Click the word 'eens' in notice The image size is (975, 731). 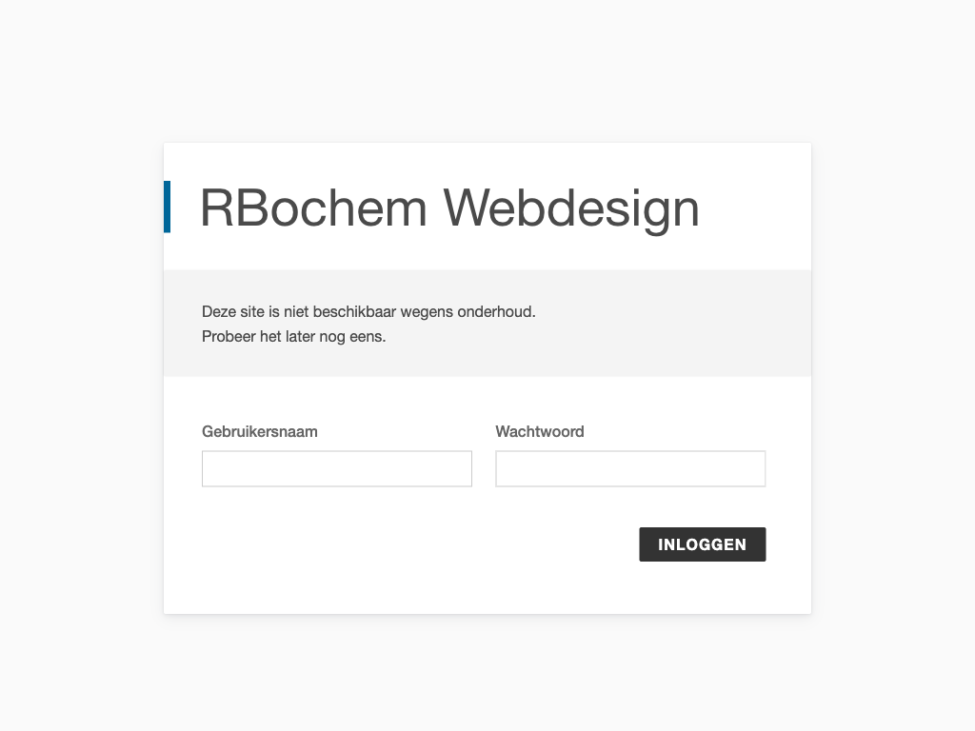367,336
